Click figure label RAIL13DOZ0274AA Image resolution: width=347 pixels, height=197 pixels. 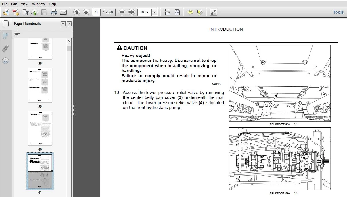[x=280, y=124]
